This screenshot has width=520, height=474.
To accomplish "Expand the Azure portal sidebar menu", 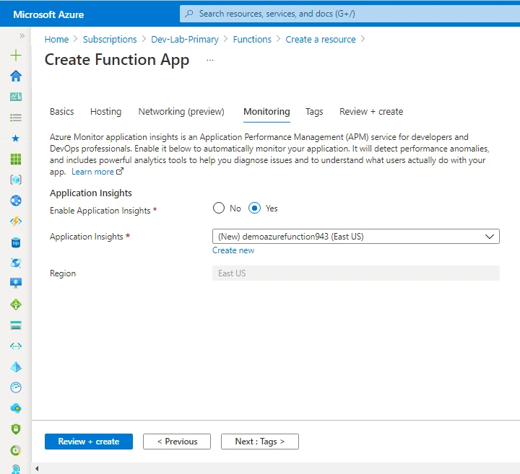I will click(22, 35).
